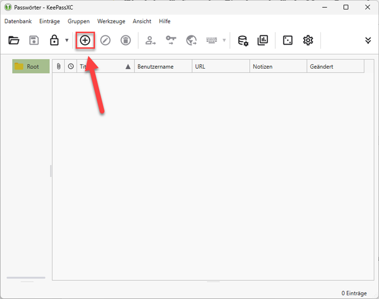Sort by URL column header

221,66
